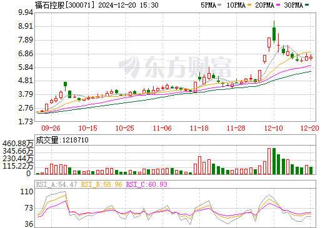The image size is (325, 228).
Task: Click the 5.84 price axis label
Action: pyautogui.click(x=26, y=67)
